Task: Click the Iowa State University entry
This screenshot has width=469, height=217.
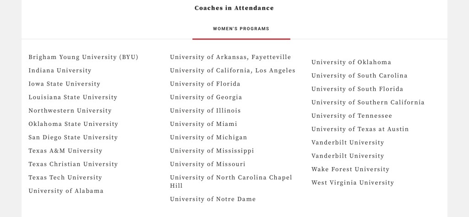Action: [x=64, y=84]
